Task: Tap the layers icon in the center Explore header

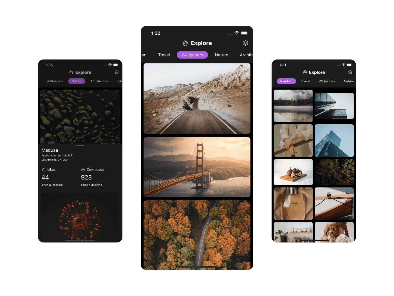Action: coord(245,43)
